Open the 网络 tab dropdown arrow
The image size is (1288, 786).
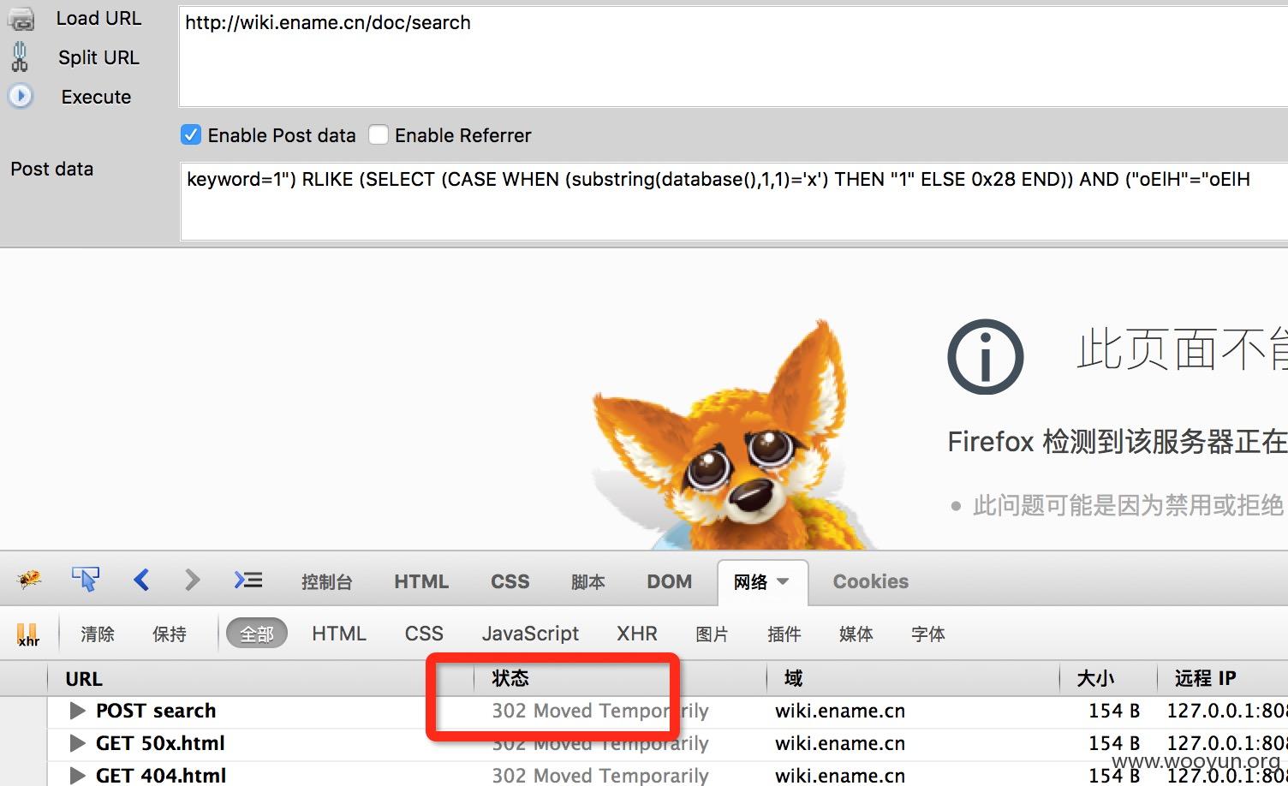pos(783,581)
